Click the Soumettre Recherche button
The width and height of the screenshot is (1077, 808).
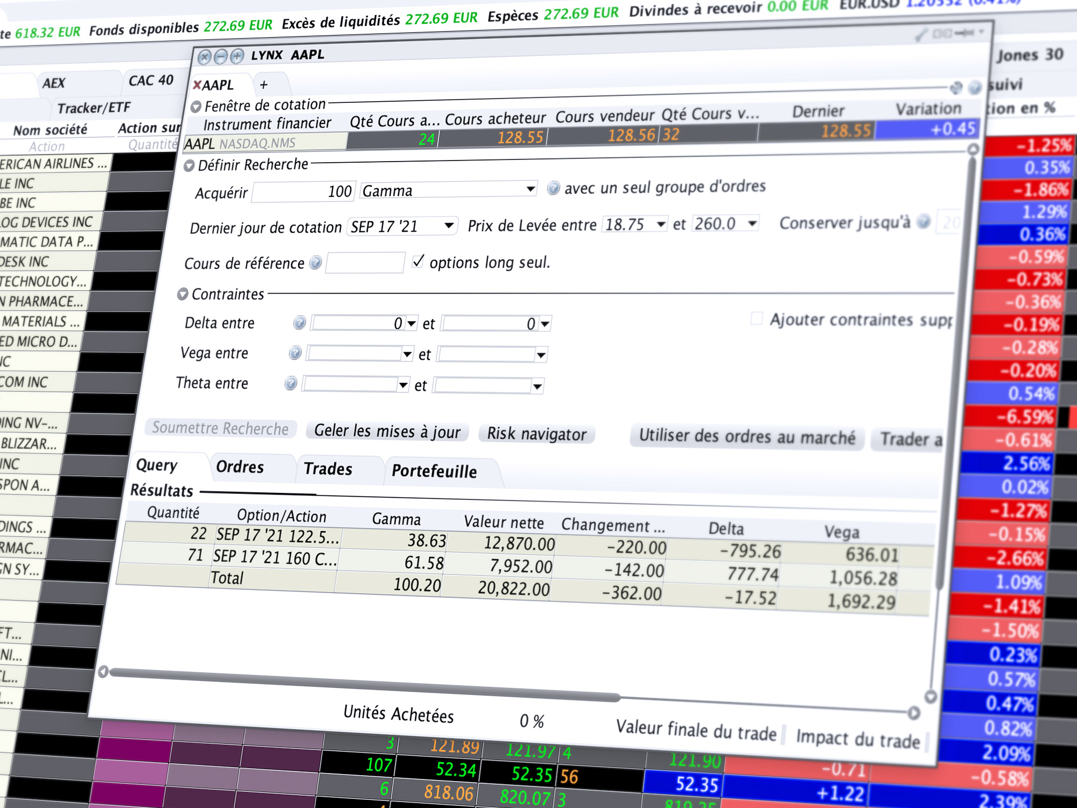tap(220, 428)
